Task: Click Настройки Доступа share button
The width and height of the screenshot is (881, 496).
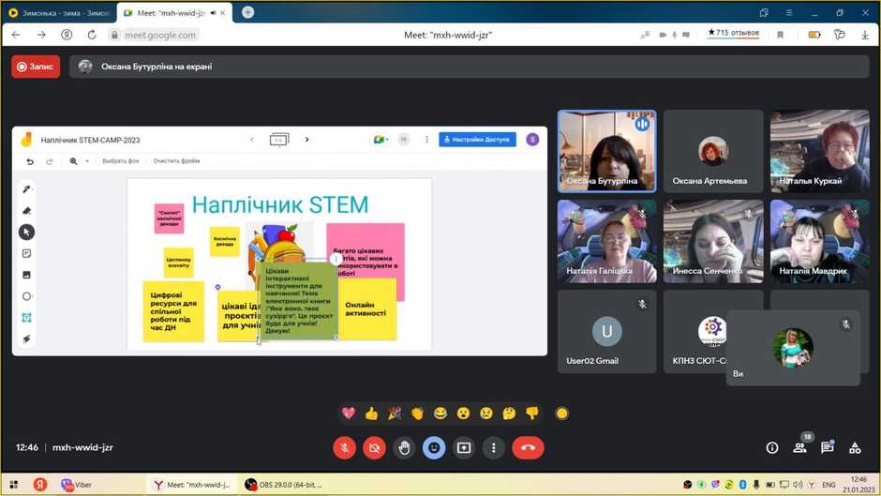Action: [x=477, y=140]
